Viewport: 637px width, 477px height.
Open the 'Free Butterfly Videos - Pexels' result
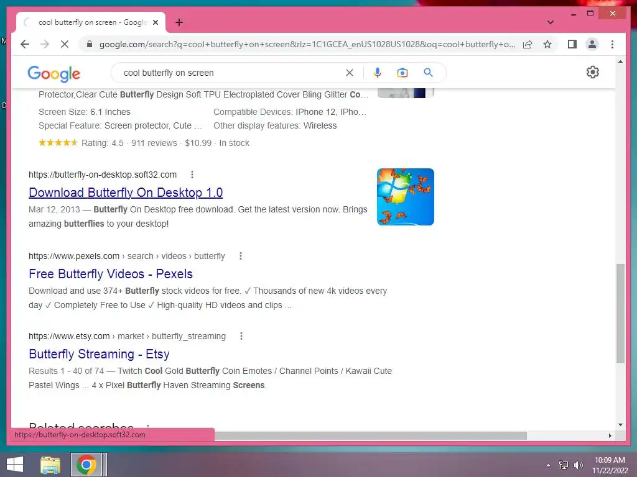[111, 274]
